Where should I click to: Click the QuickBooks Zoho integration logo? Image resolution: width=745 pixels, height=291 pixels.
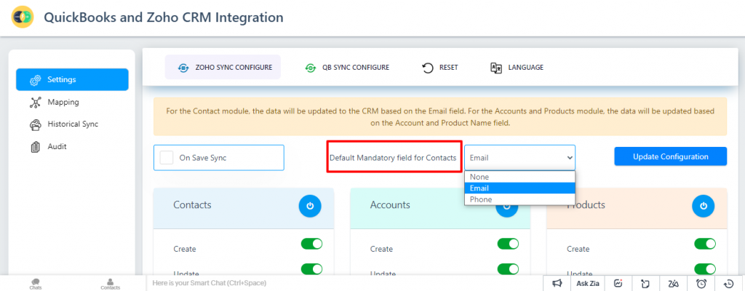23,17
